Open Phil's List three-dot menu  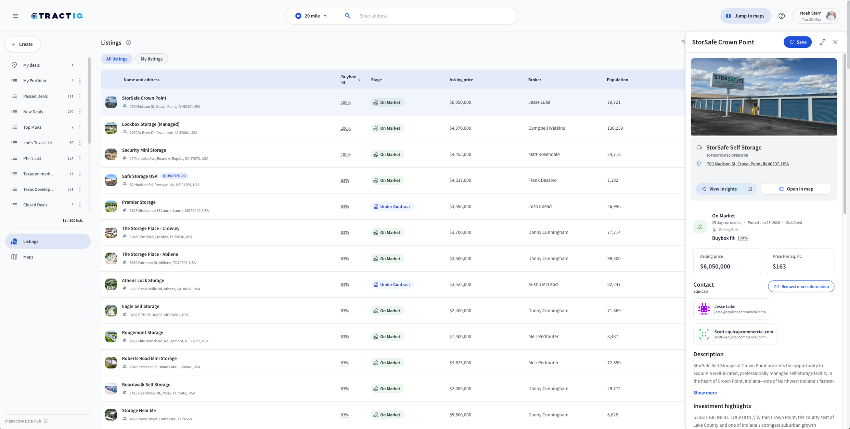(x=80, y=158)
